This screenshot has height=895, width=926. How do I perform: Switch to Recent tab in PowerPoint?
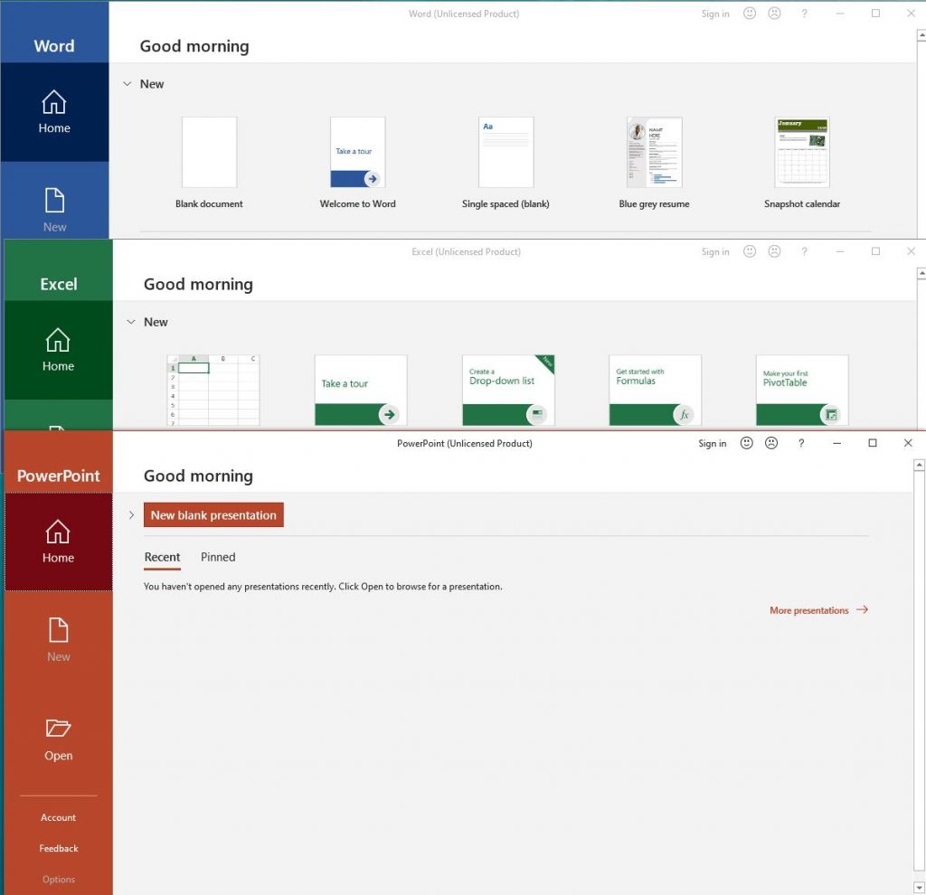[162, 557]
